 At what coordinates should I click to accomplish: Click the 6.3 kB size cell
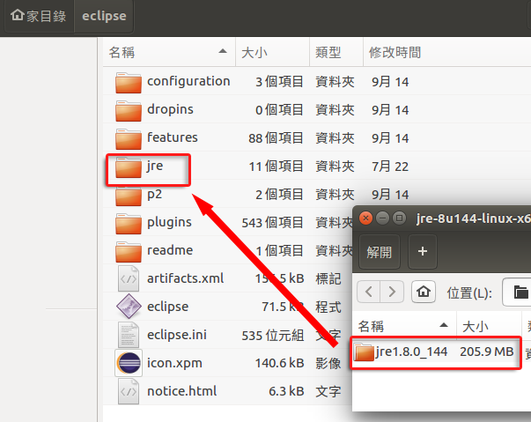(286, 391)
